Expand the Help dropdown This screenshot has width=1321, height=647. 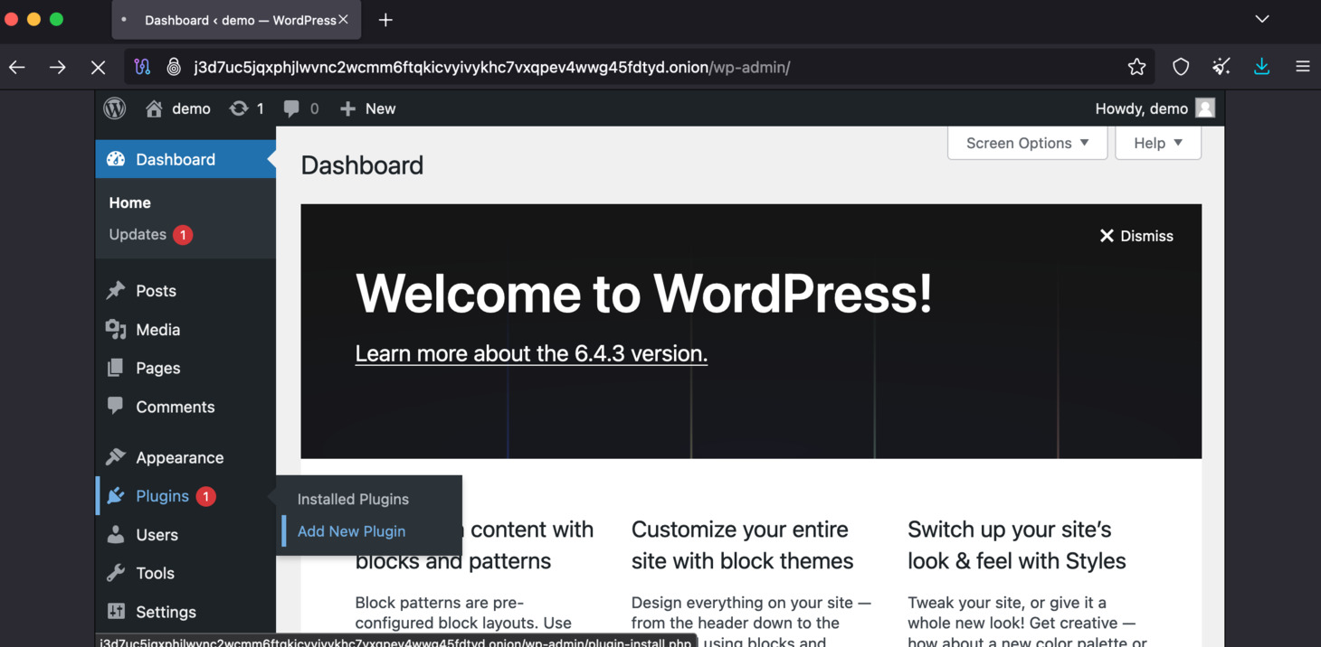(1158, 143)
